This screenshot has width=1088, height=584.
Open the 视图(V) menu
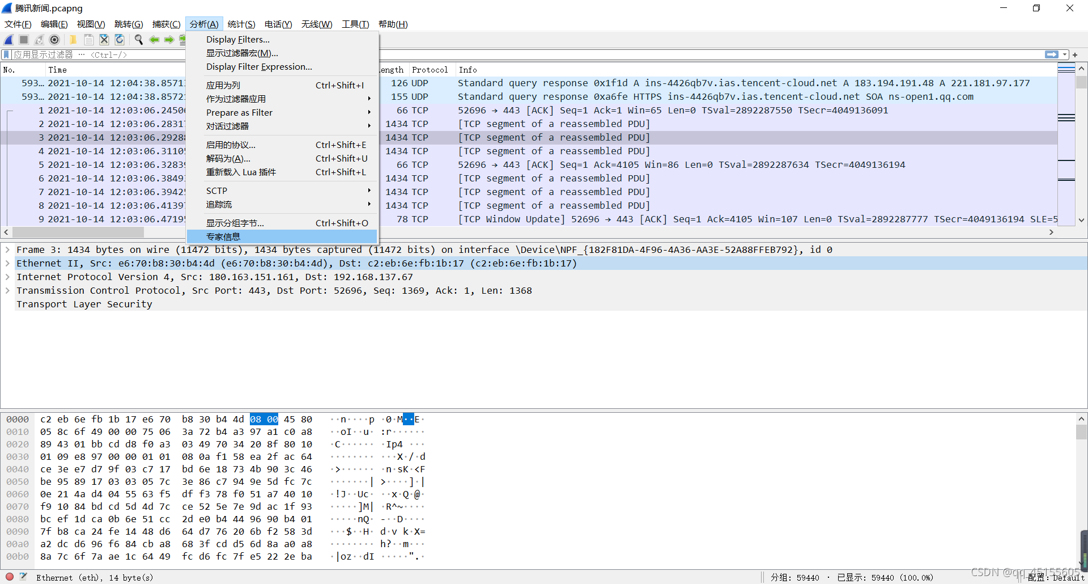[x=91, y=24]
